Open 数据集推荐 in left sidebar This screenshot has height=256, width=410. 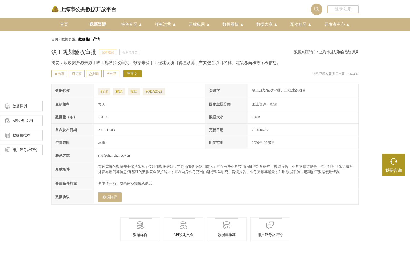click(x=22, y=135)
